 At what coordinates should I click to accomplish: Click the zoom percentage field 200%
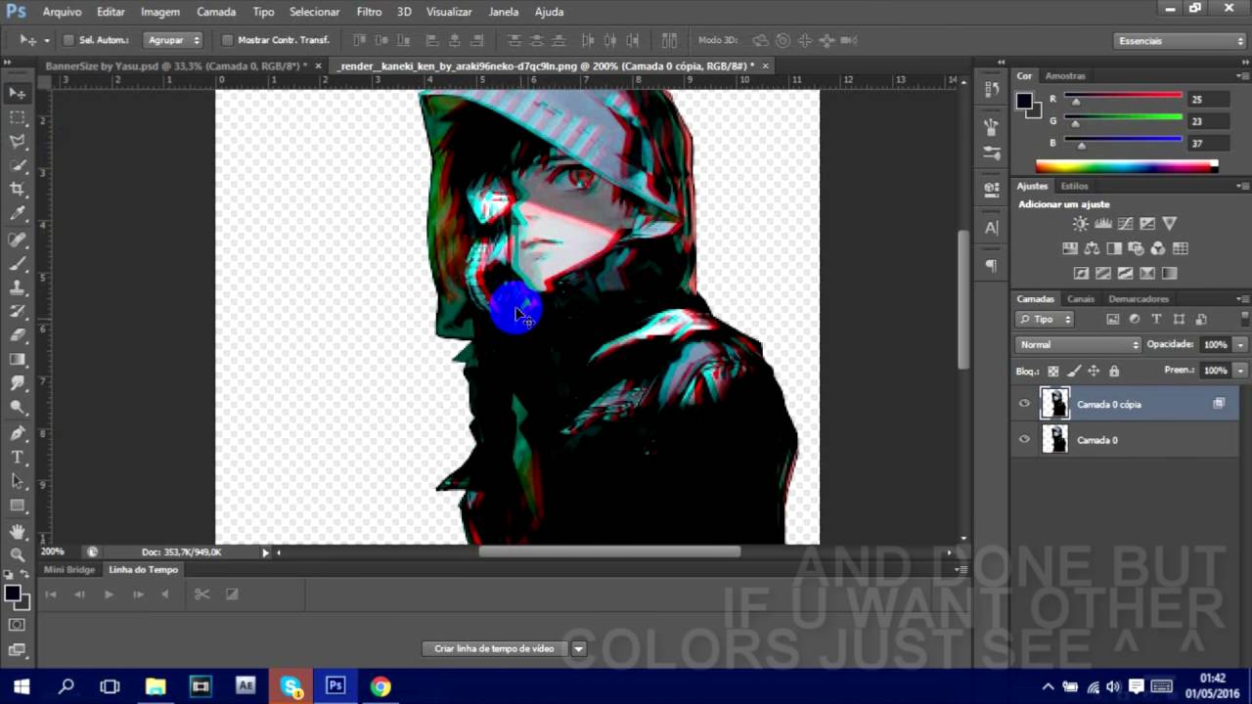pos(52,551)
